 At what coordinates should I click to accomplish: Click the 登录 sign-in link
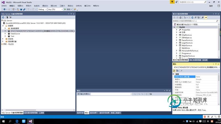pyautogui.click(x=211, y=6)
